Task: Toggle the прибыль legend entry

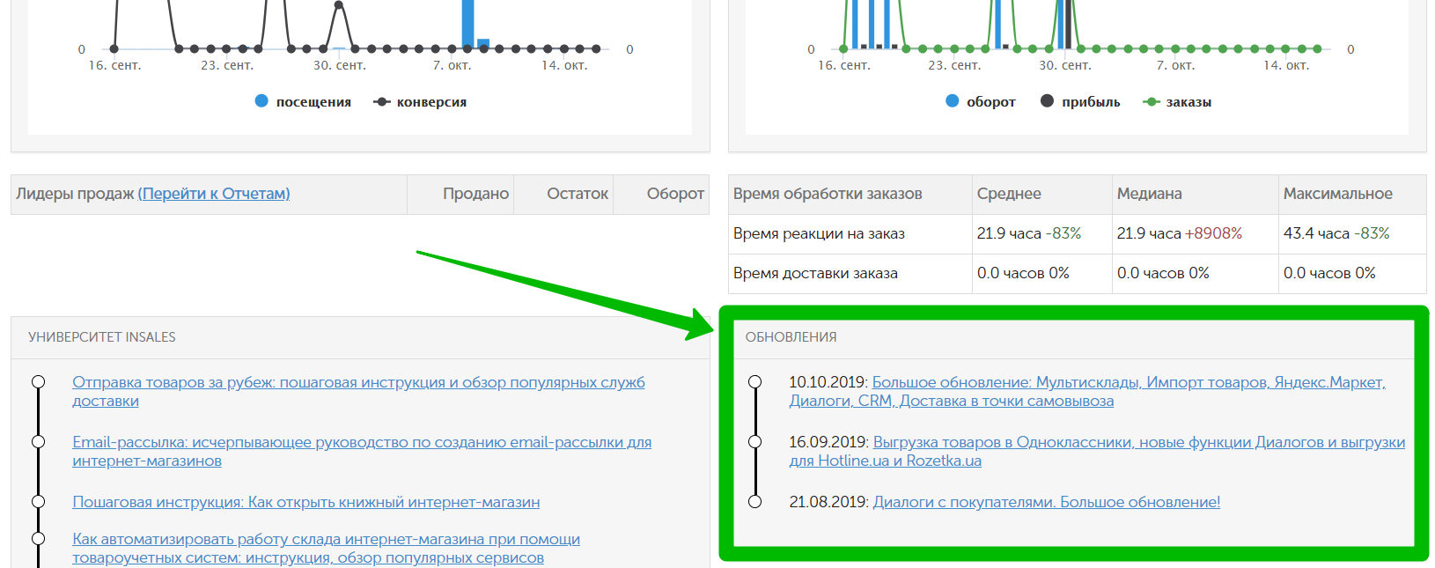Action: [x=1080, y=102]
